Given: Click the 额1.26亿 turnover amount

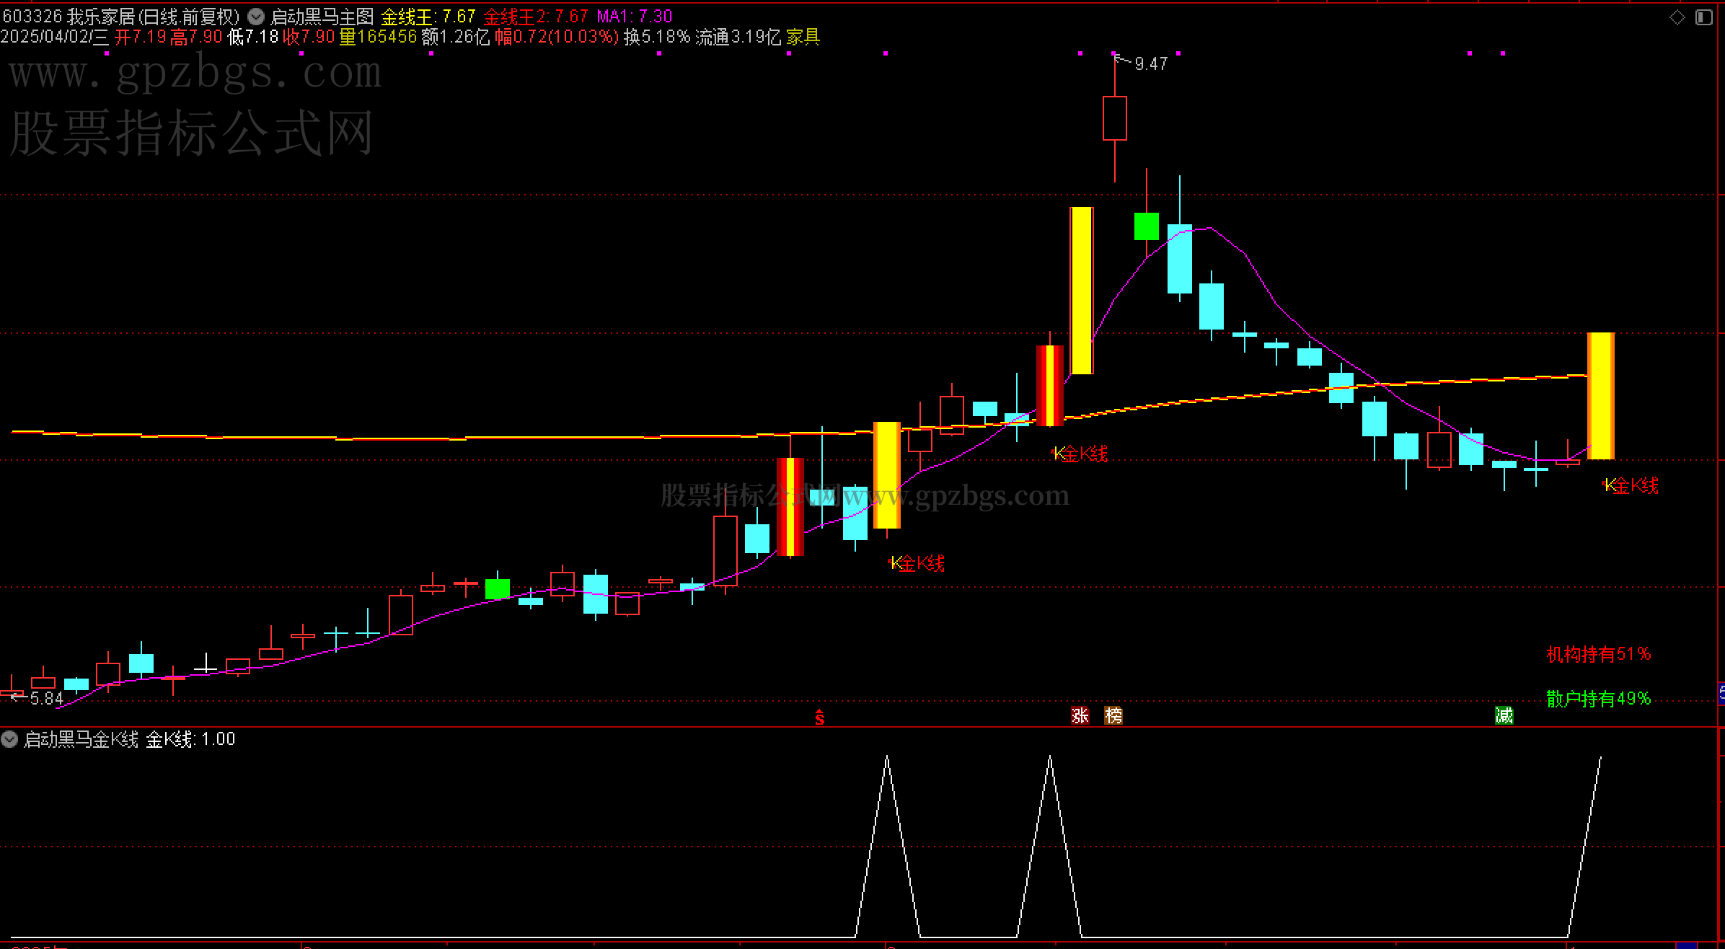Looking at the screenshot, I should click(x=456, y=37).
